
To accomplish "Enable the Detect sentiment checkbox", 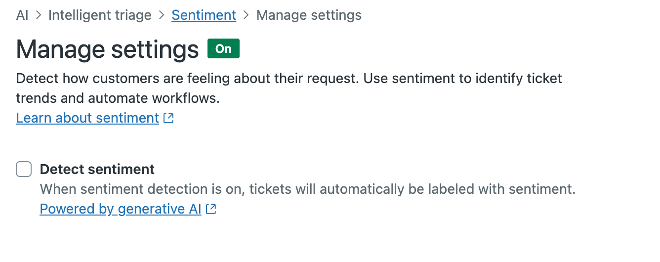I will click(24, 169).
